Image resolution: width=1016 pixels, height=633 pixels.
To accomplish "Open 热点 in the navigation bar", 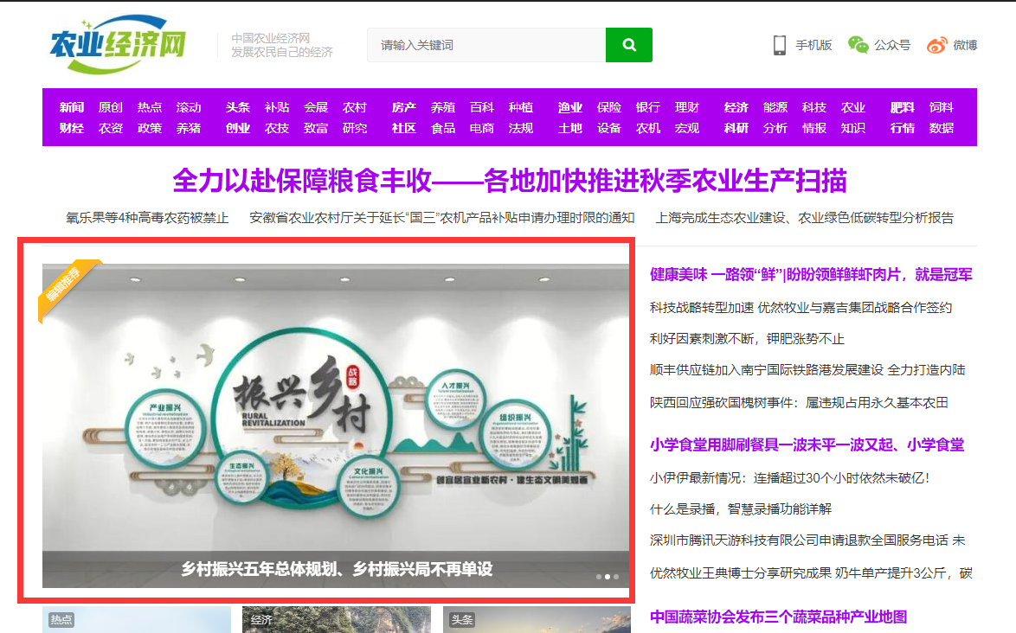I will (x=150, y=107).
